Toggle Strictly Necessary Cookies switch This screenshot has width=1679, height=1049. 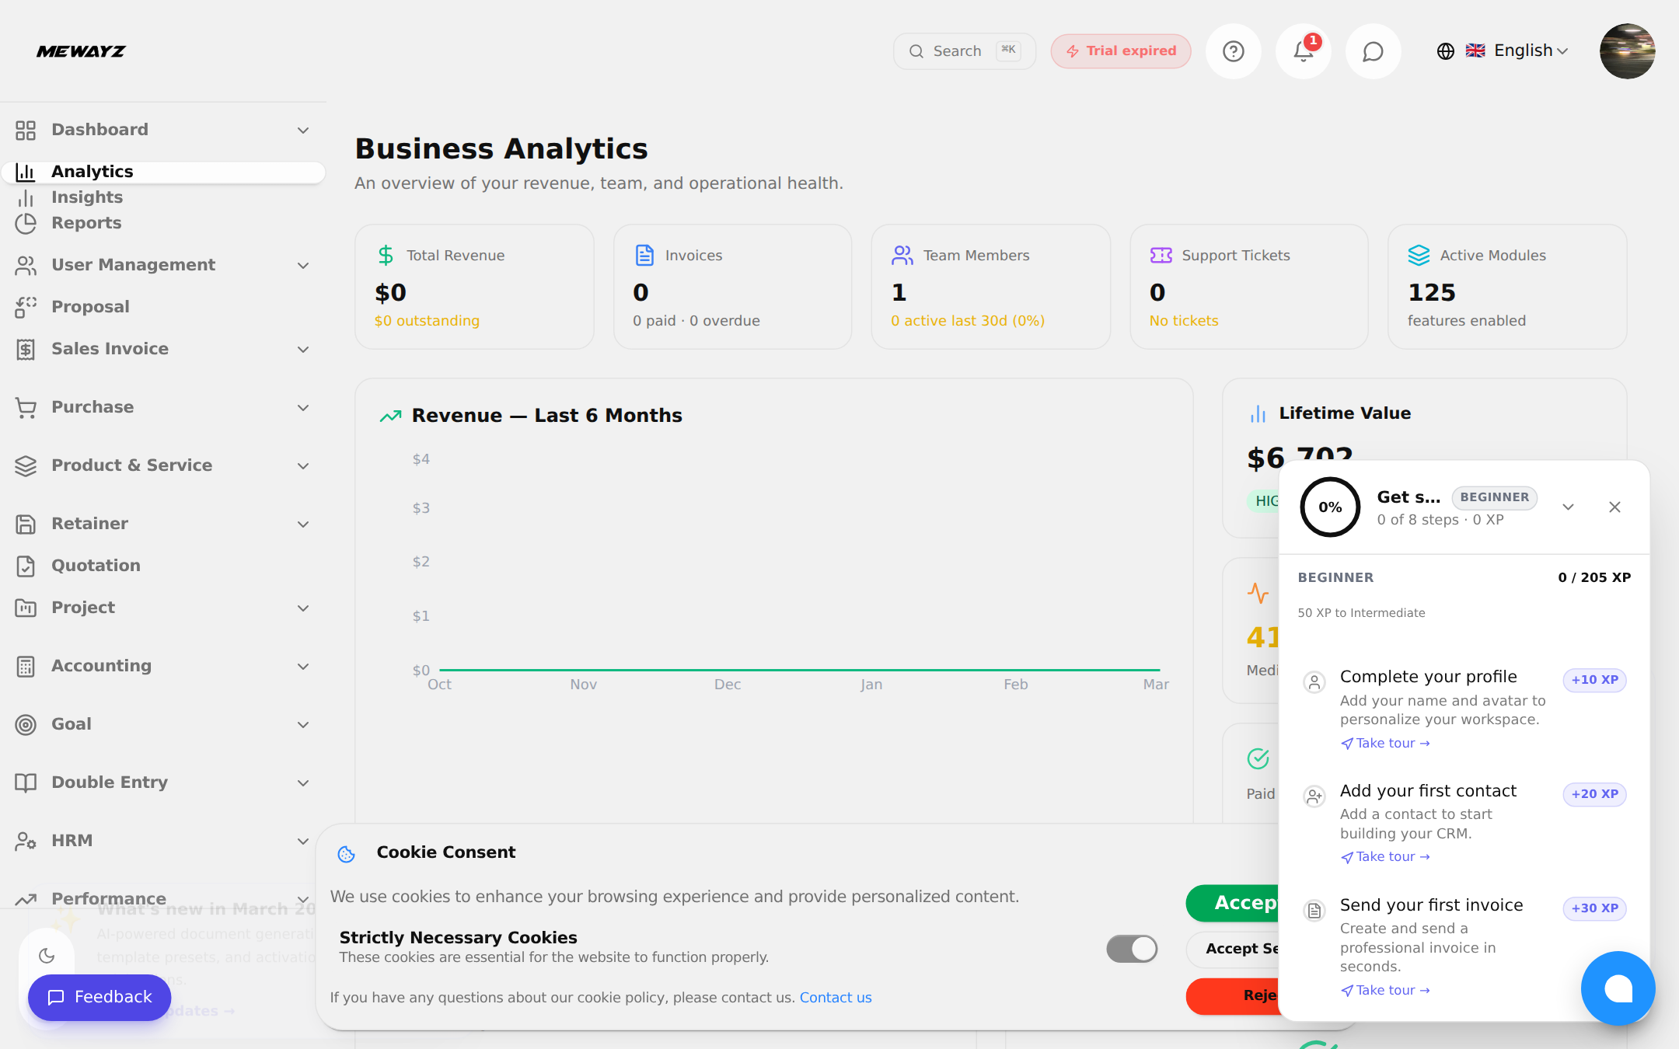pos(1132,949)
